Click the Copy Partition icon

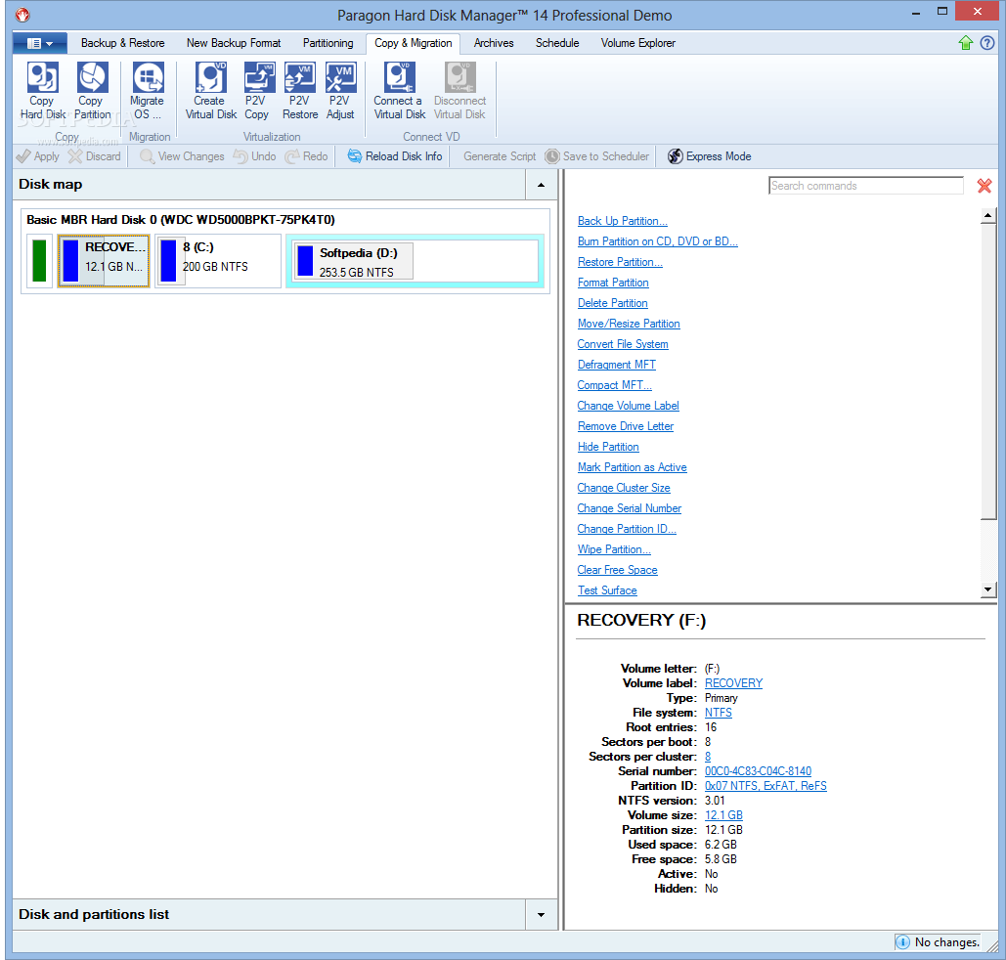(x=92, y=91)
